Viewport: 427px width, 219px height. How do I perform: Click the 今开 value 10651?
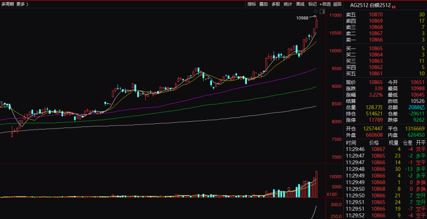click(x=418, y=82)
